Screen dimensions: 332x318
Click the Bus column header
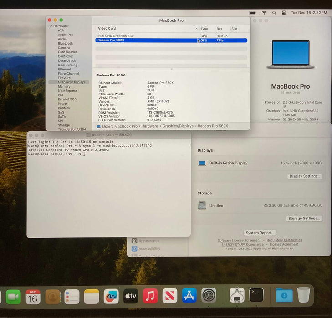pyautogui.click(x=220, y=29)
